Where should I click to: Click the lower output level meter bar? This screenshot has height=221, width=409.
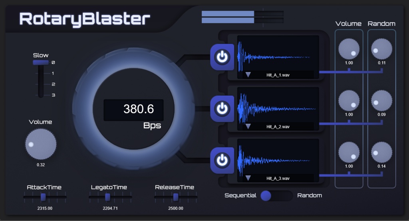242,20
